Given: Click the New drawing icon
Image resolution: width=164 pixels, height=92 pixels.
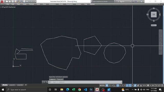Looking at the screenshot, I should [x=7, y=2].
